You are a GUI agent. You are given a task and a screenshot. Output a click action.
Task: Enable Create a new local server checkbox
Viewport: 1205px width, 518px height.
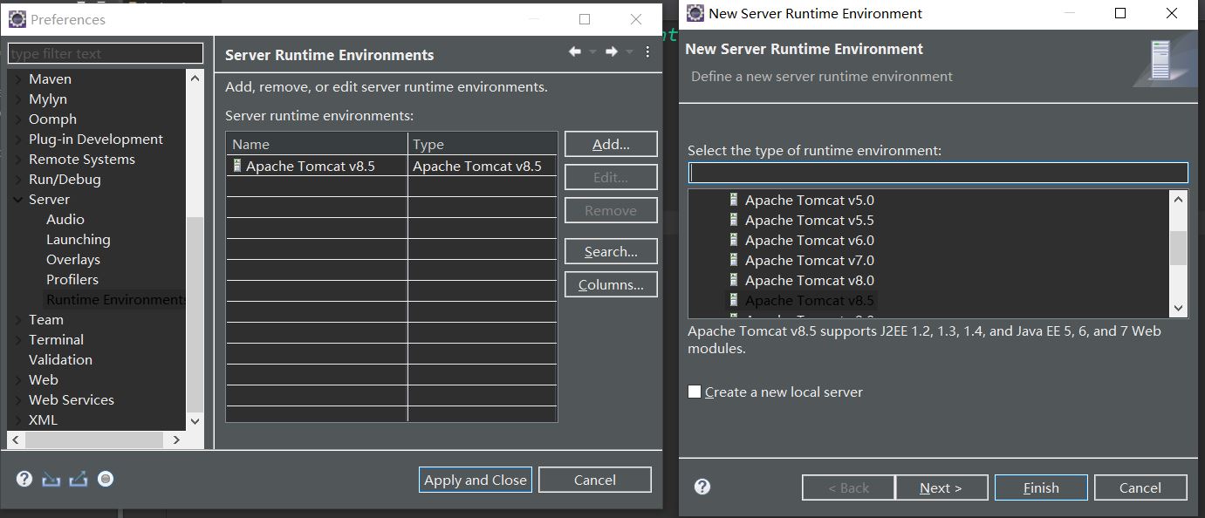click(695, 392)
